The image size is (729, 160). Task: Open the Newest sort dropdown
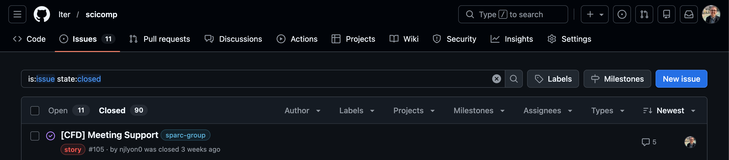(x=669, y=111)
